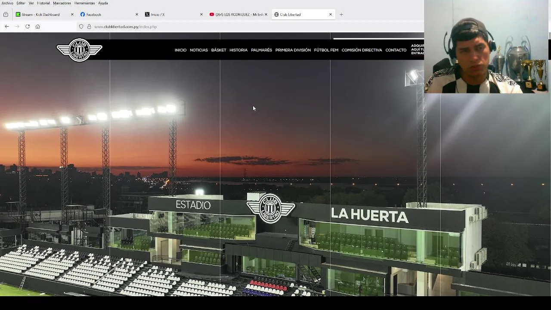
Task: Click the page vertical scrollbar
Action: 549,164
